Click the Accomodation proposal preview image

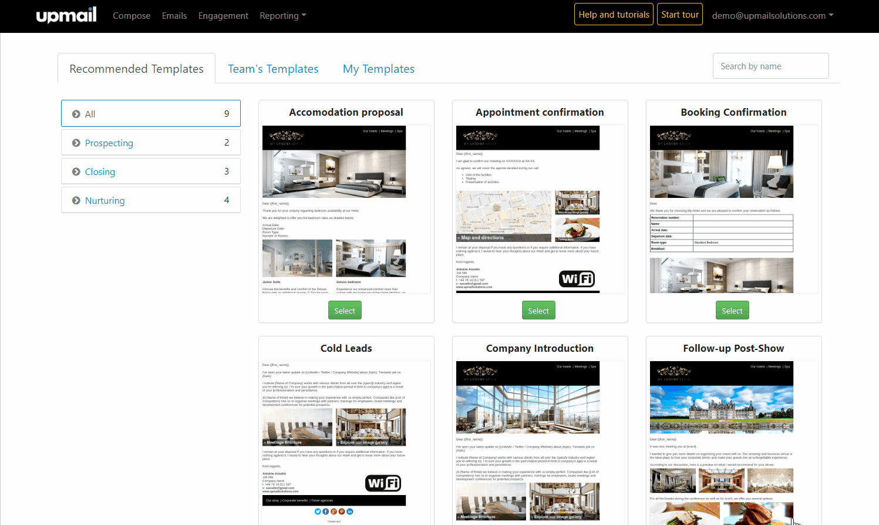[x=346, y=209]
